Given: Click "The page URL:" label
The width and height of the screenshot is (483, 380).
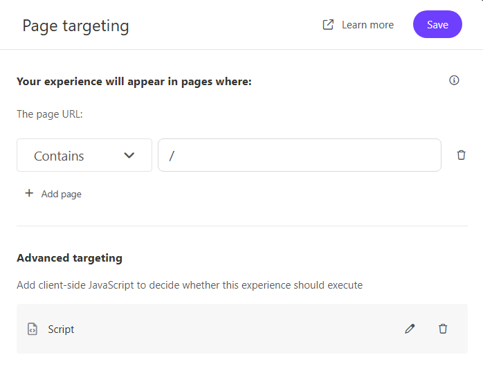Looking at the screenshot, I should click(49, 114).
